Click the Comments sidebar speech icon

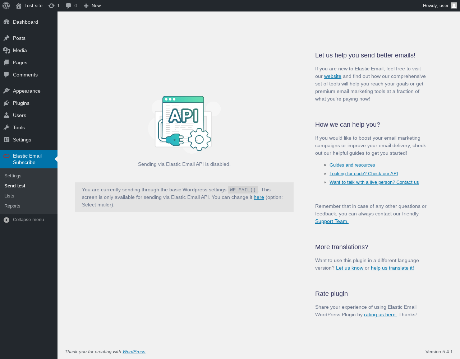pos(6,75)
